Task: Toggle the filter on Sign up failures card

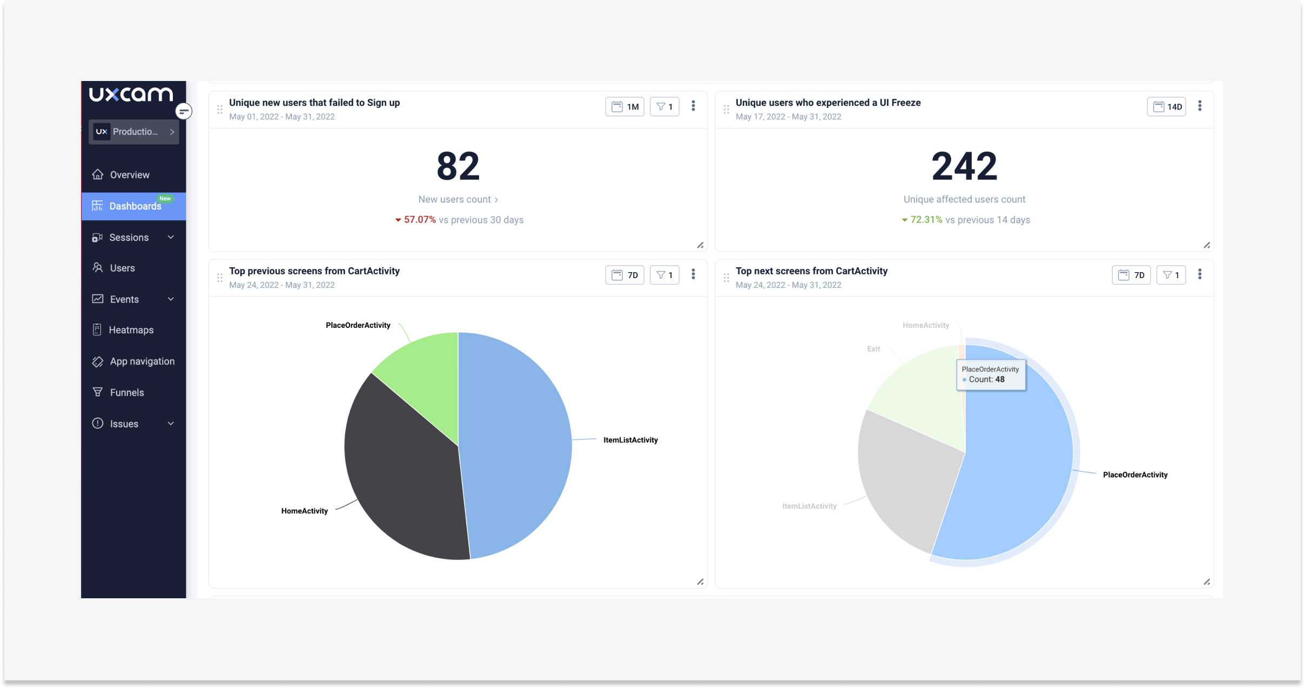Action: click(664, 106)
